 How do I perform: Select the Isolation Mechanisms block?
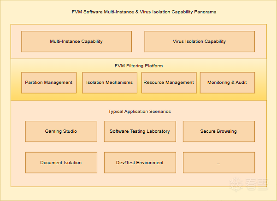pyautogui.click(x=110, y=83)
